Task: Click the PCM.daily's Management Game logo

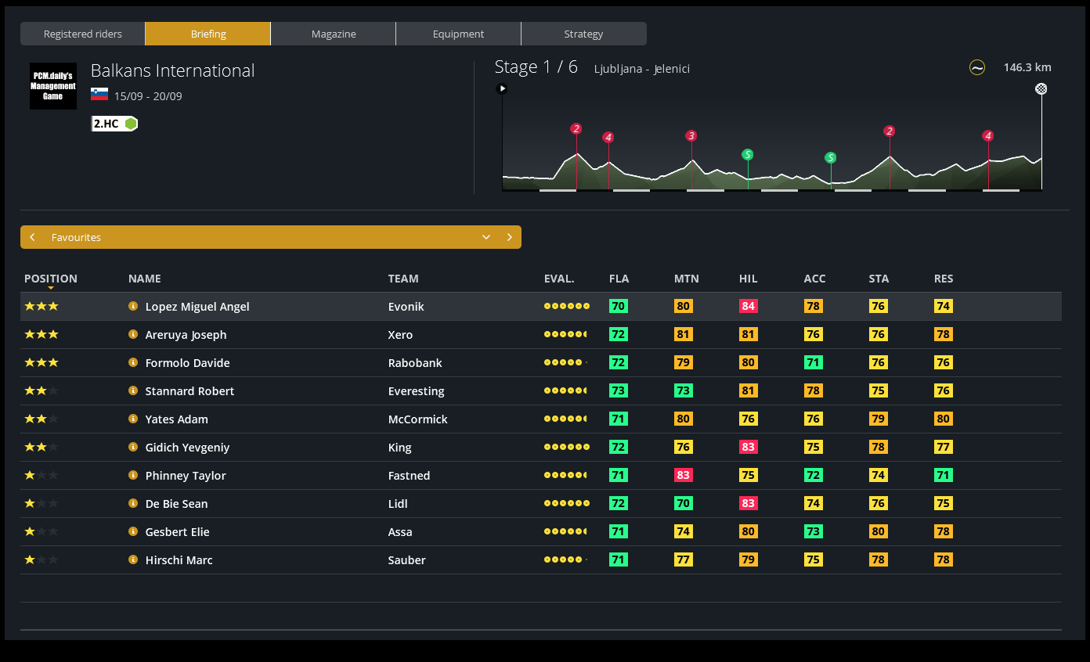Action: (x=53, y=86)
